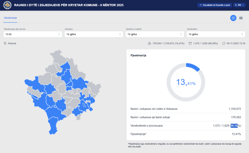
Task: Open the Vendvotimi dropdown
Action: click(216, 34)
